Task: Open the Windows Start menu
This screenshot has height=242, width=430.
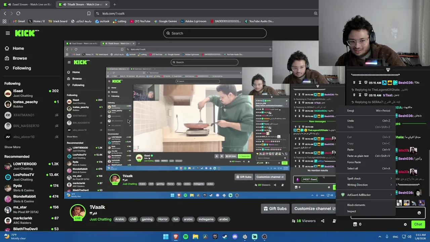Action: pos(166,237)
